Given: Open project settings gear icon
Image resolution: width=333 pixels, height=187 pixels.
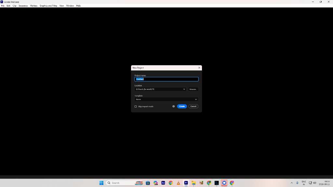Looking at the screenshot, I should tap(174, 106).
